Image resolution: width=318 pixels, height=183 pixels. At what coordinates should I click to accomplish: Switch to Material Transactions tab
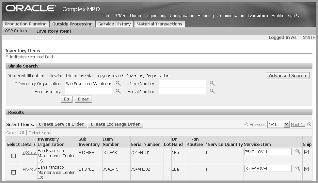[159, 24]
